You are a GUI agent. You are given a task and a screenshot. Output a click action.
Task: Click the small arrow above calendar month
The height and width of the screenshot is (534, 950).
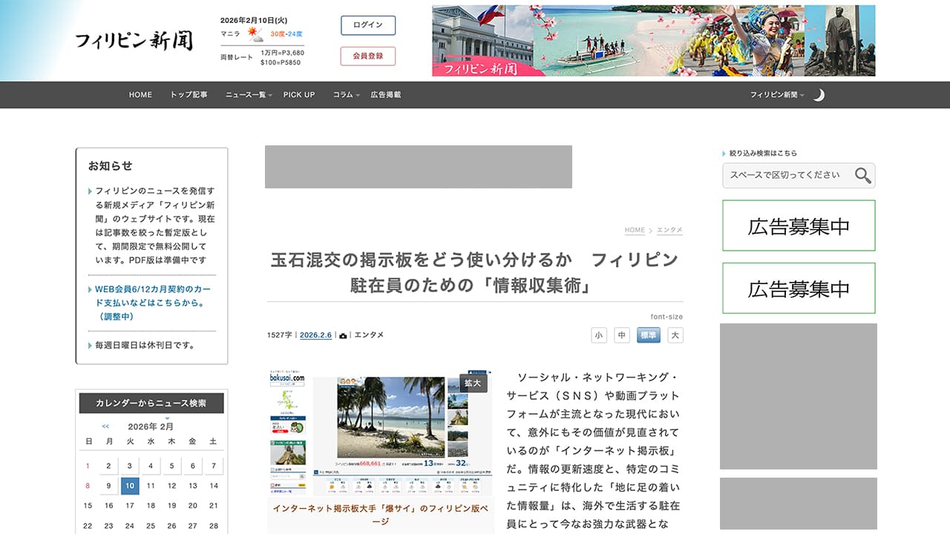pyautogui.click(x=167, y=418)
